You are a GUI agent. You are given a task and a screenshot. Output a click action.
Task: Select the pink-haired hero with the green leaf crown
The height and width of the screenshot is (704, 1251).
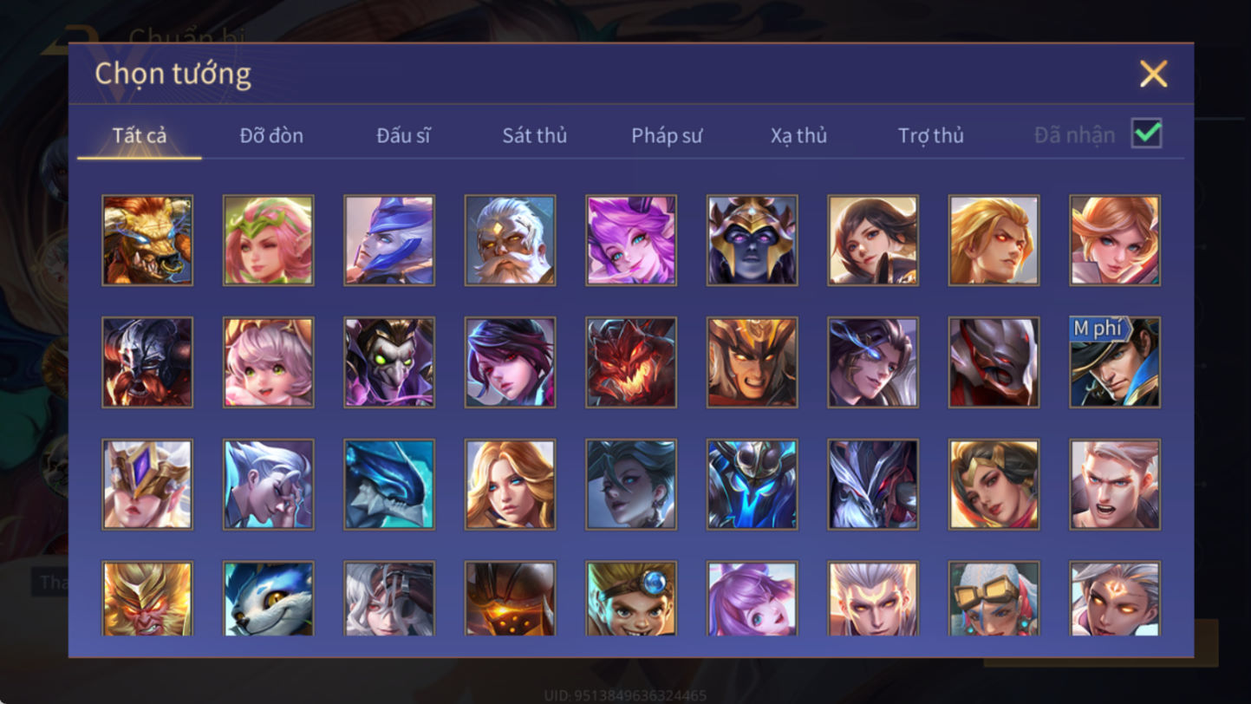(268, 240)
